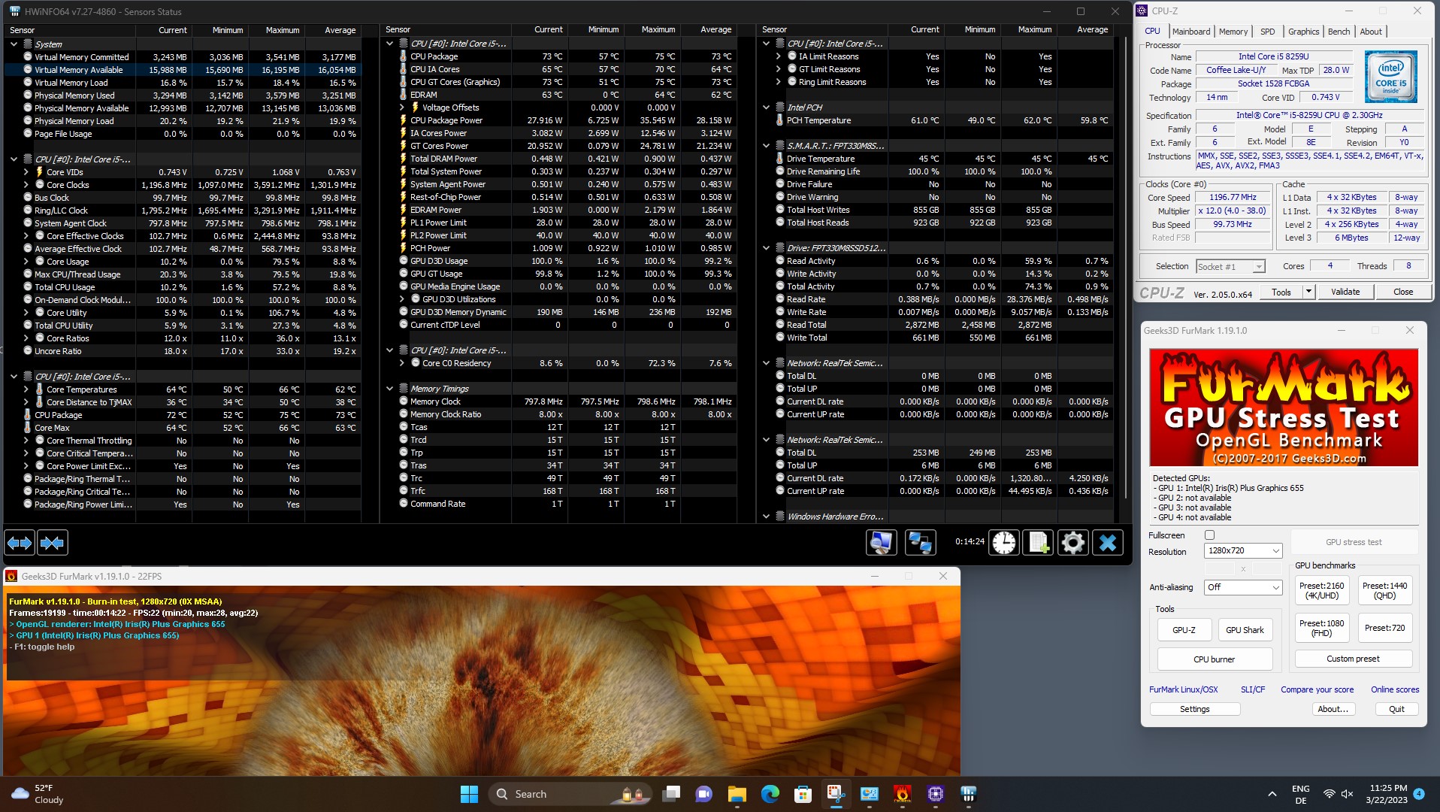1440x812 pixels.
Task: Open remote monitor icon in HWiNFO toolbar
Action: click(x=881, y=542)
